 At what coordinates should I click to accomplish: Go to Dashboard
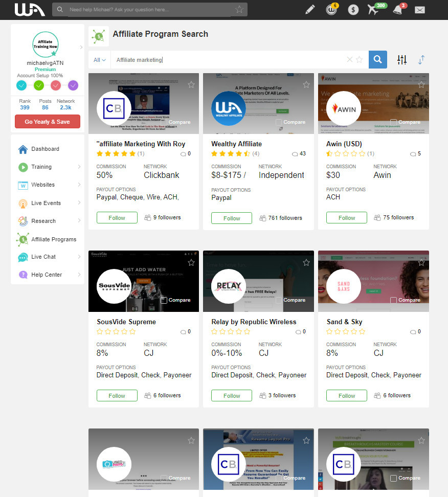point(45,149)
